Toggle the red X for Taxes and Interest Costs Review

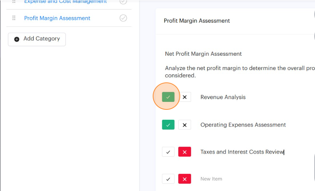click(x=185, y=152)
